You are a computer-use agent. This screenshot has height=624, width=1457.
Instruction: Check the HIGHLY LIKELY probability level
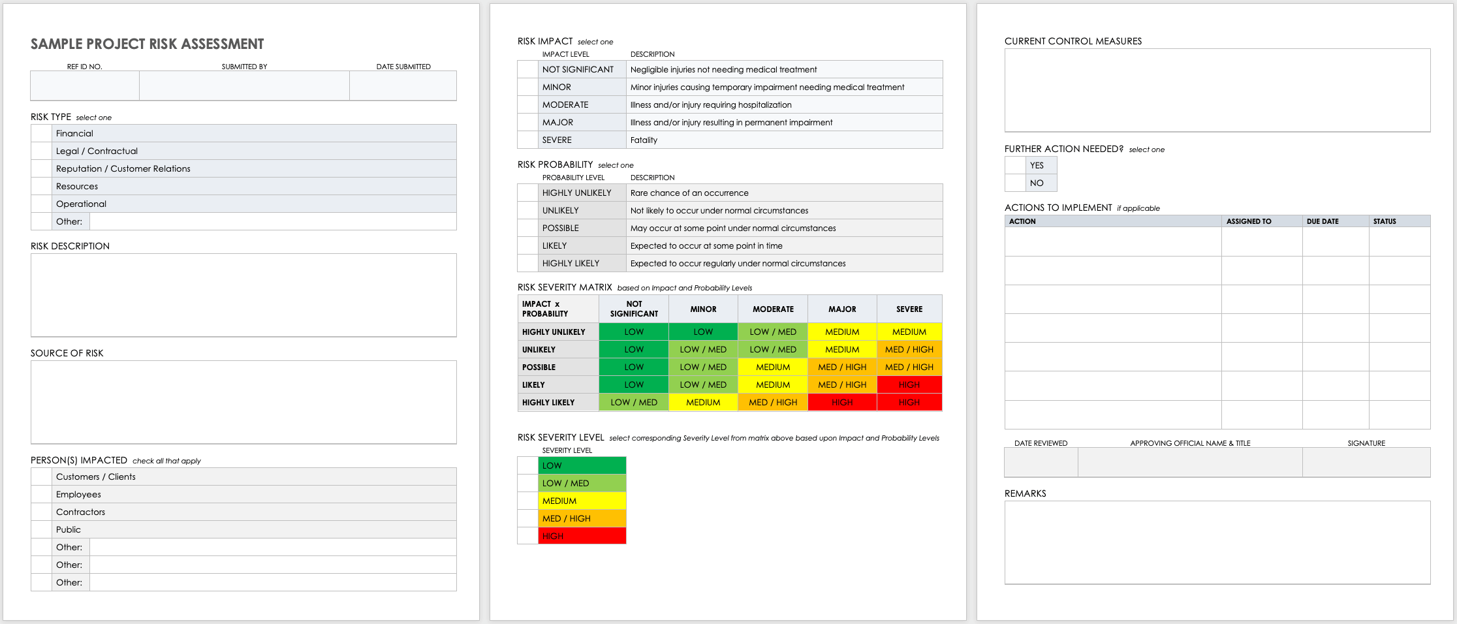coord(527,262)
